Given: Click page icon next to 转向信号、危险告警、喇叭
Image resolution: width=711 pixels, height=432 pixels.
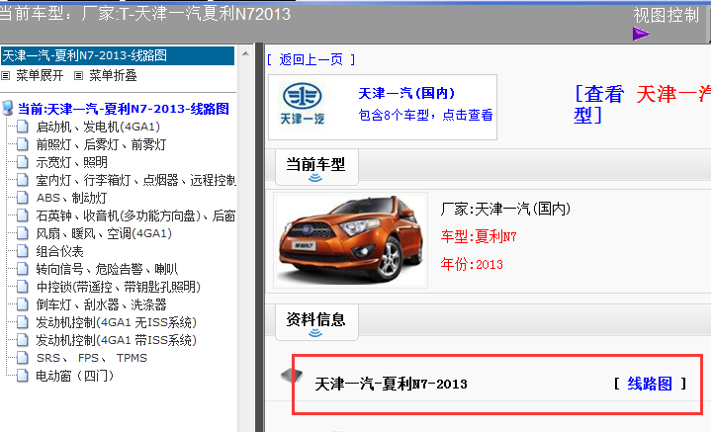Looking at the screenshot, I should [22, 269].
